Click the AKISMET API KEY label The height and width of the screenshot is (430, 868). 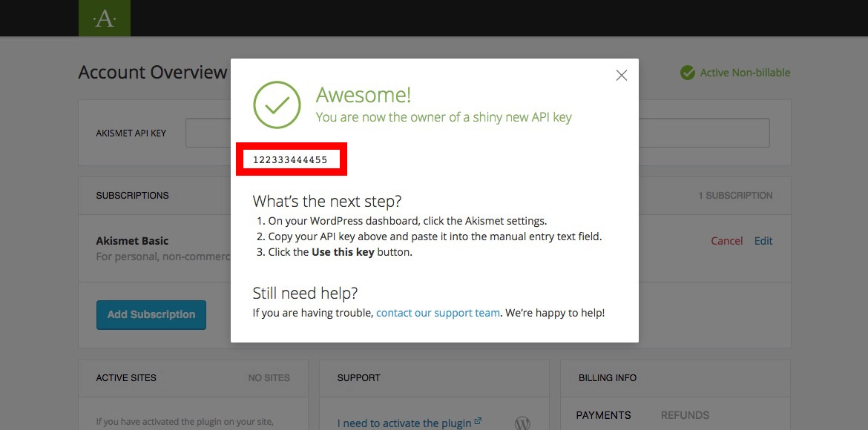click(x=131, y=133)
